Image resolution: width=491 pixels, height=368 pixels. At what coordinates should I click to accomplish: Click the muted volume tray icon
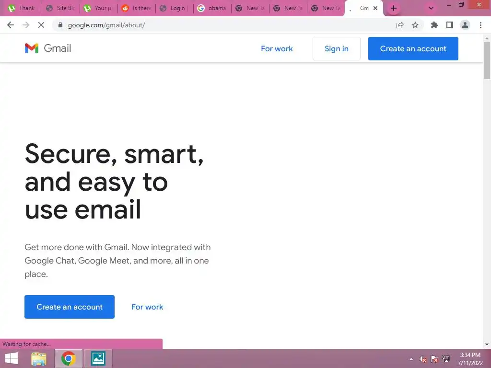423,359
